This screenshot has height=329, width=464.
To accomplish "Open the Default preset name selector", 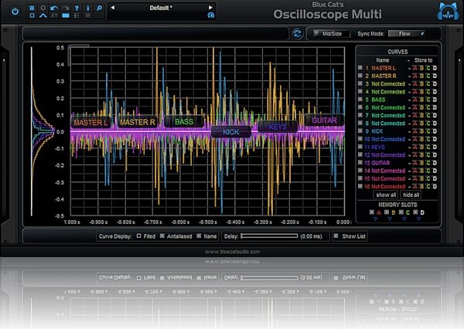I will (x=162, y=8).
